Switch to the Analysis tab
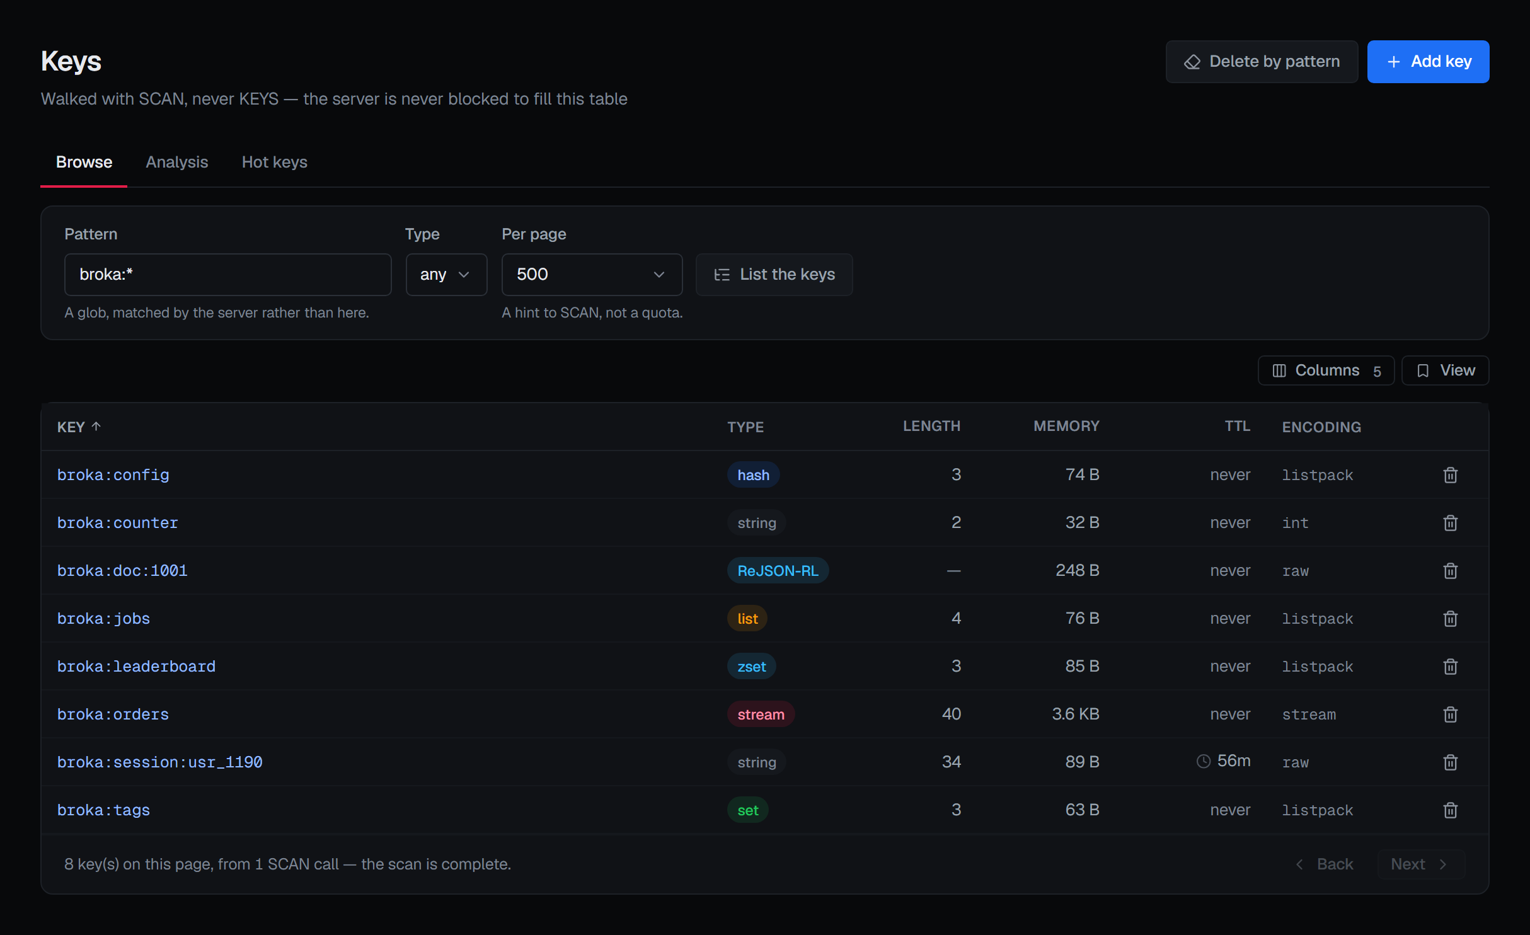The image size is (1530, 935). click(177, 162)
